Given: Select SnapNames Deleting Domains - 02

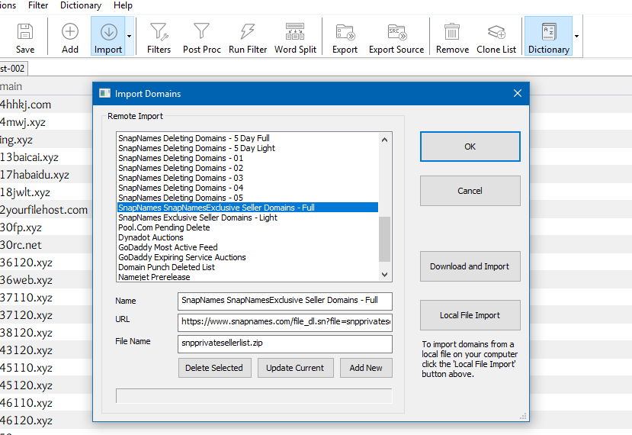Looking at the screenshot, I should (248, 168).
